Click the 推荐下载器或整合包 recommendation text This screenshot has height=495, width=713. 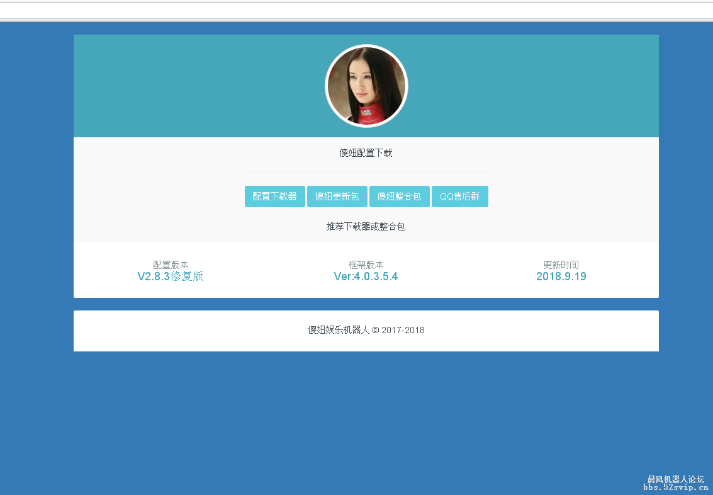366,226
